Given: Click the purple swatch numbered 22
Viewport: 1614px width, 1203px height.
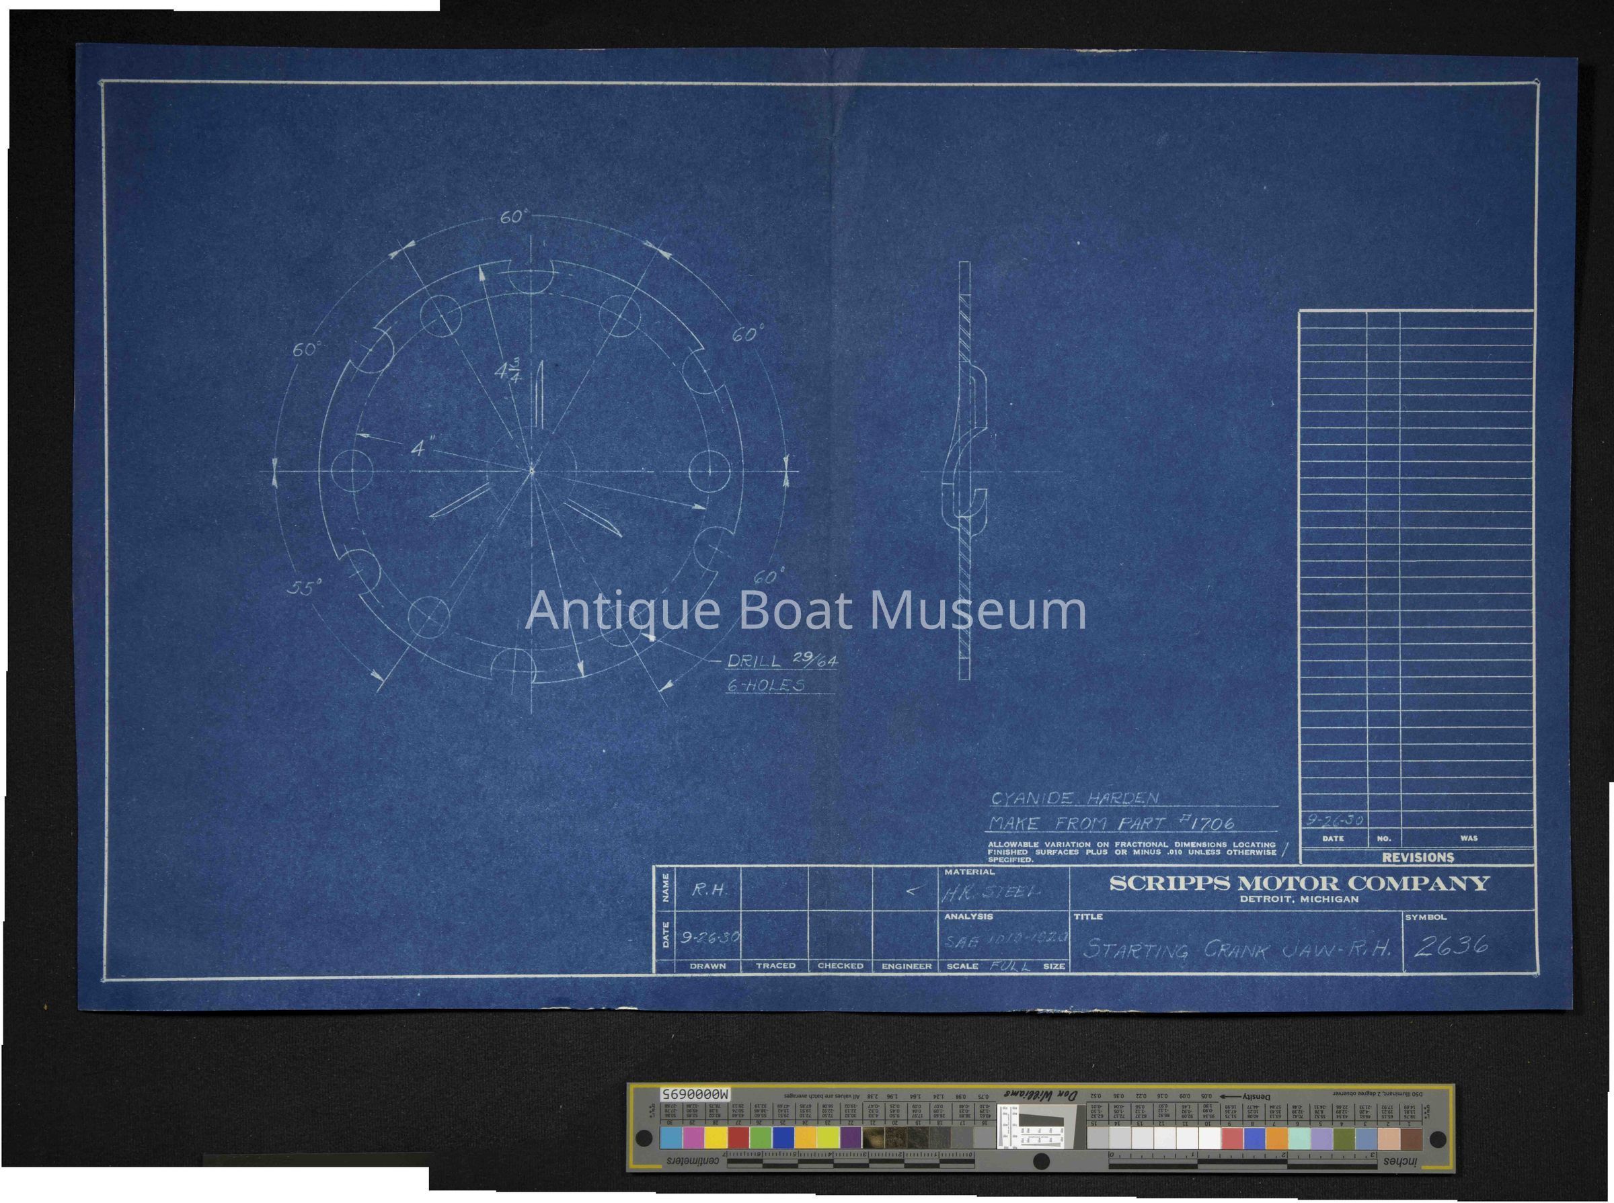Looking at the screenshot, I should coord(851,1137).
